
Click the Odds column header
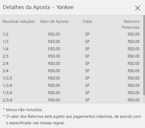tap(87, 21)
